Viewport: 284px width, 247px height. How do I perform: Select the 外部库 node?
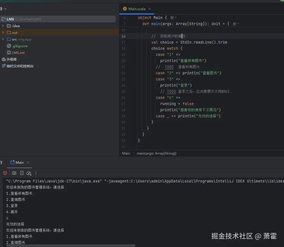pos(12,60)
